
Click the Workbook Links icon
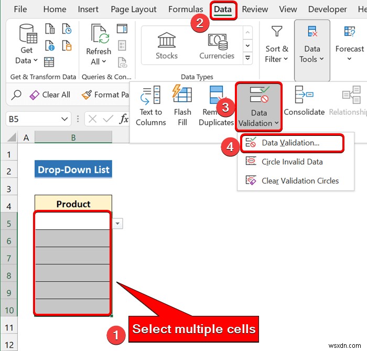click(x=122, y=62)
